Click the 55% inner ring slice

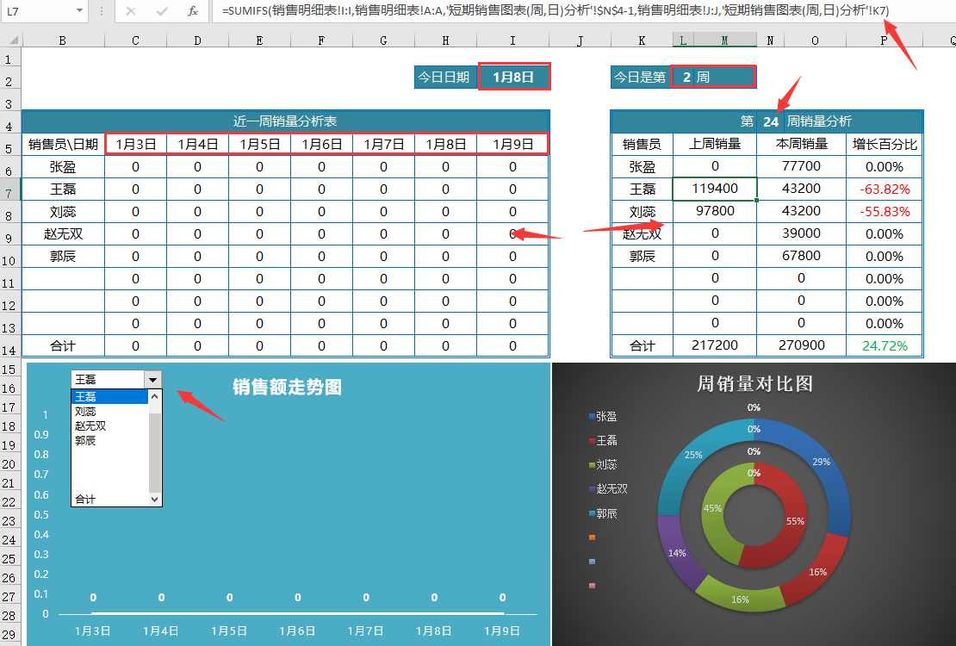point(795,522)
